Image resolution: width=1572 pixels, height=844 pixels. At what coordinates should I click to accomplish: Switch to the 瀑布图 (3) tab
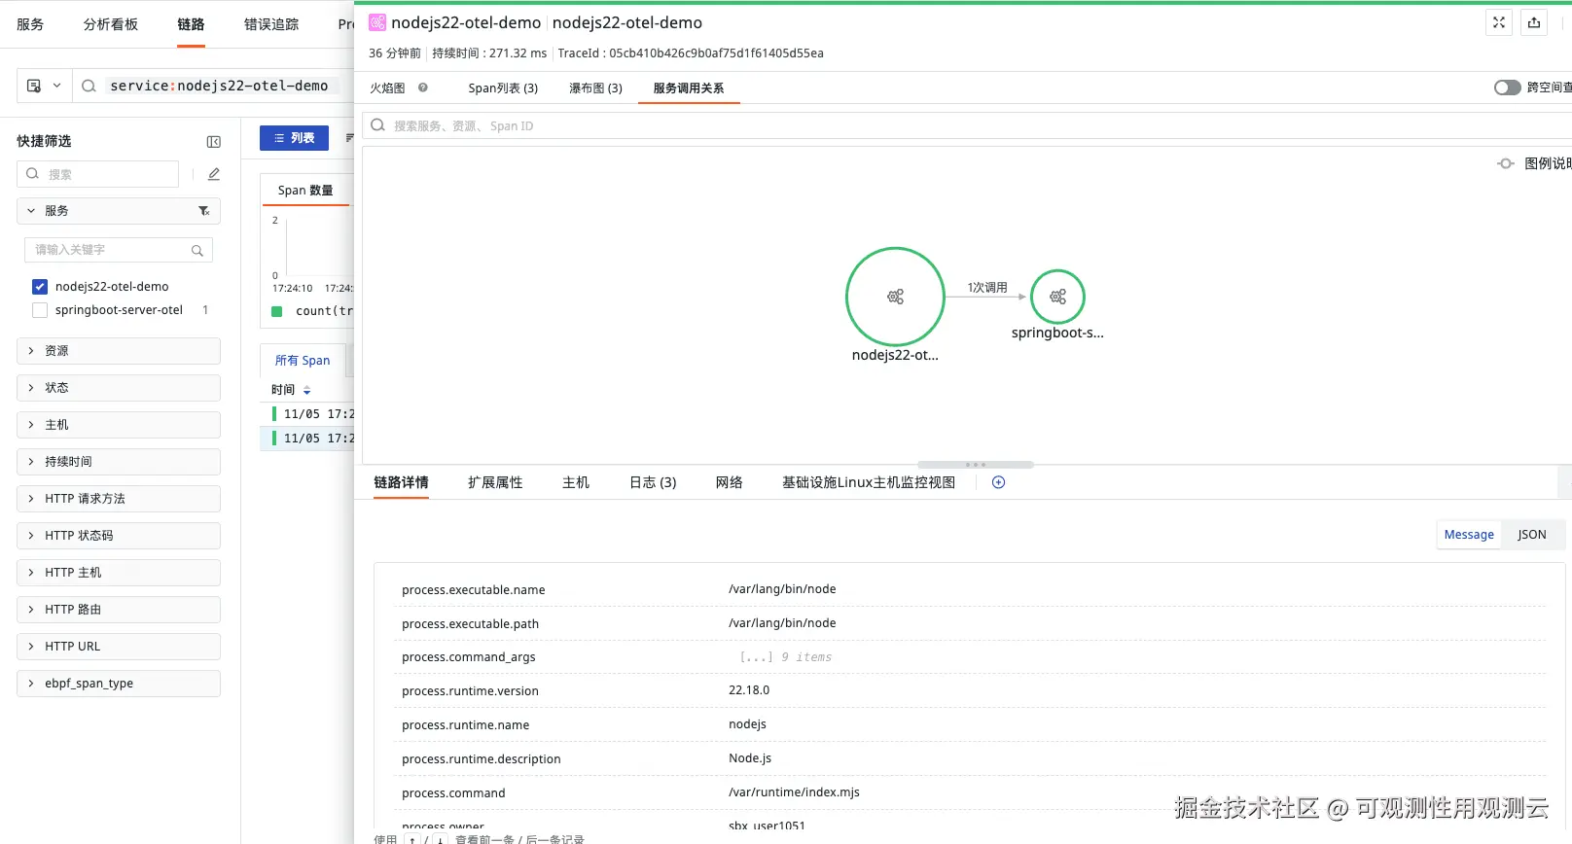tap(595, 88)
